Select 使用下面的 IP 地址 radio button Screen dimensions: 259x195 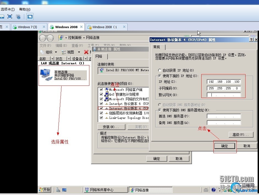159,76
